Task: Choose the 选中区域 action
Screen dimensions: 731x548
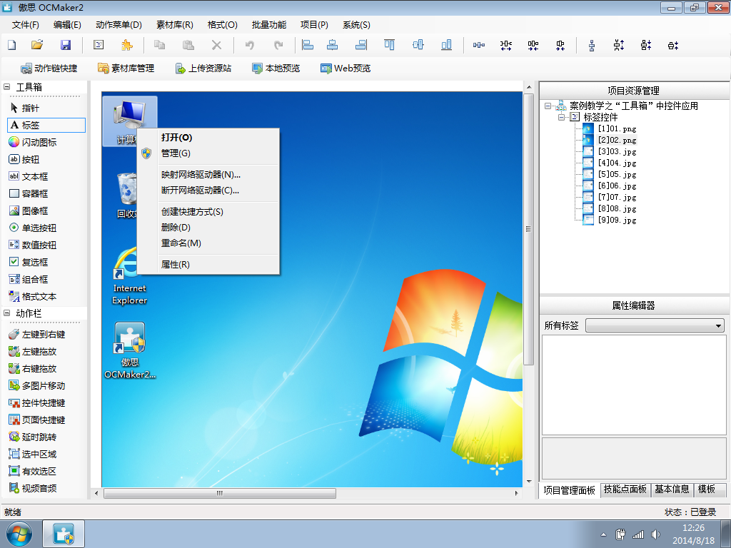Action: point(33,455)
